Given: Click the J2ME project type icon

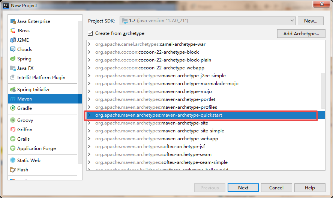Looking at the screenshot, I should (13, 40).
